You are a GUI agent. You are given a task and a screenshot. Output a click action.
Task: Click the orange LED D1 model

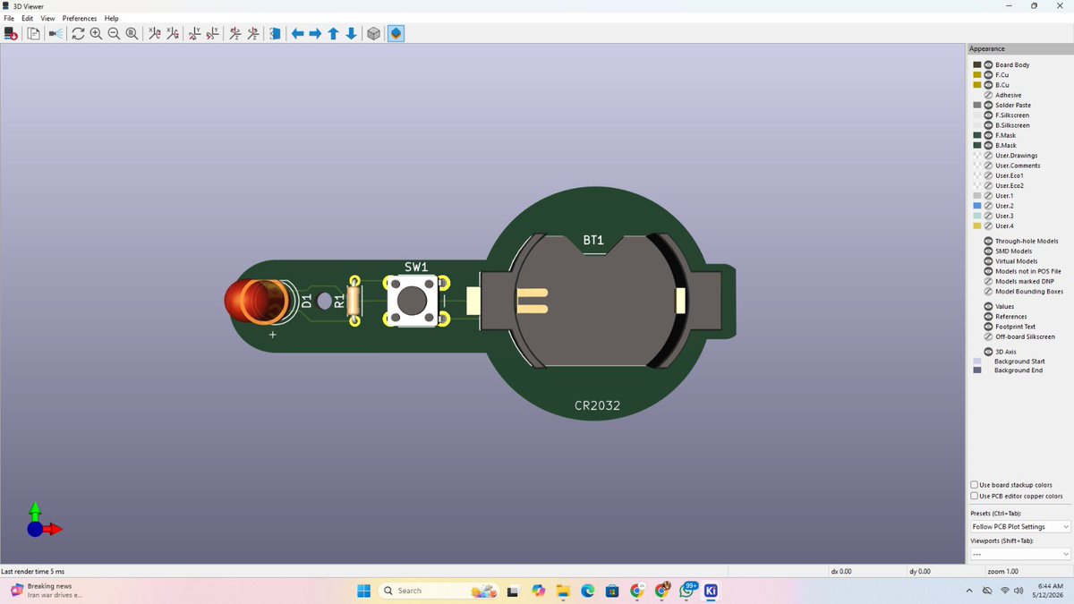pyautogui.click(x=259, y=302)
